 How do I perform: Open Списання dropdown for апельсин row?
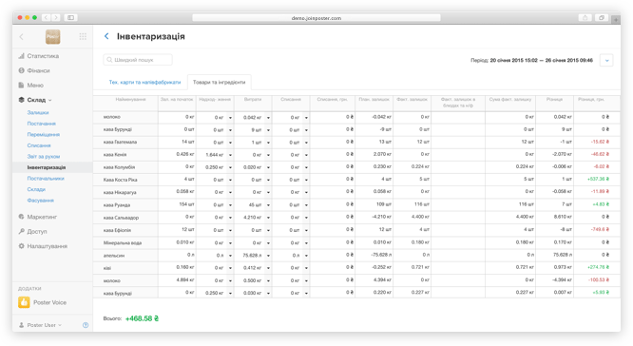tap(306, 256)
